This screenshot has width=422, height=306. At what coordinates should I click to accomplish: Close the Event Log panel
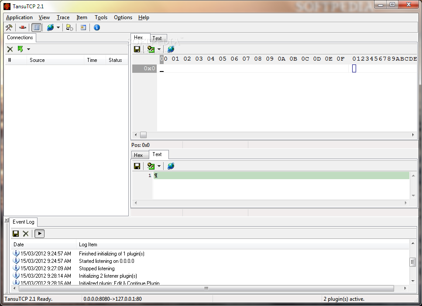tap(7, 220)
